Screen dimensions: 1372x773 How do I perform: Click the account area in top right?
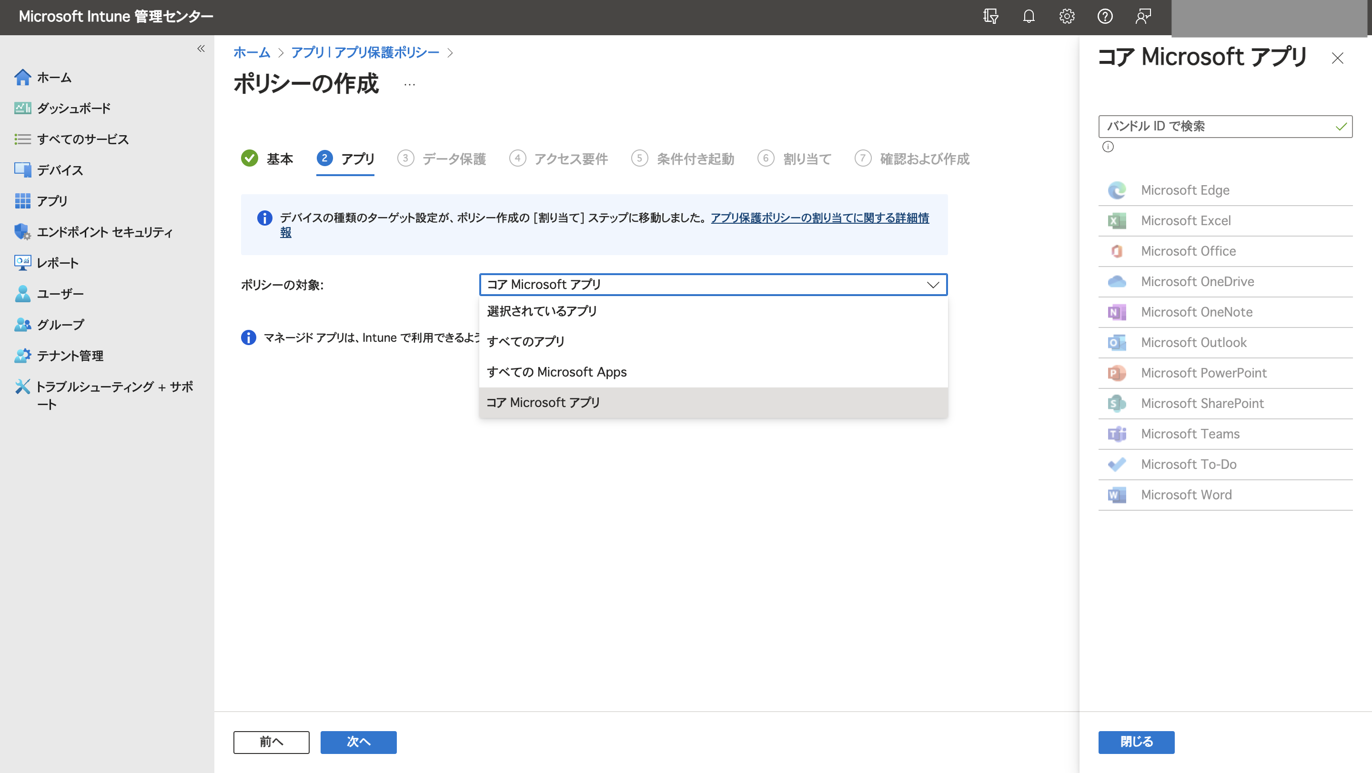(x=1269, y=18)
